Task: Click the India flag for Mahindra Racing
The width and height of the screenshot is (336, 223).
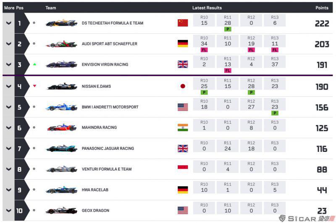Action: (183, 127)
